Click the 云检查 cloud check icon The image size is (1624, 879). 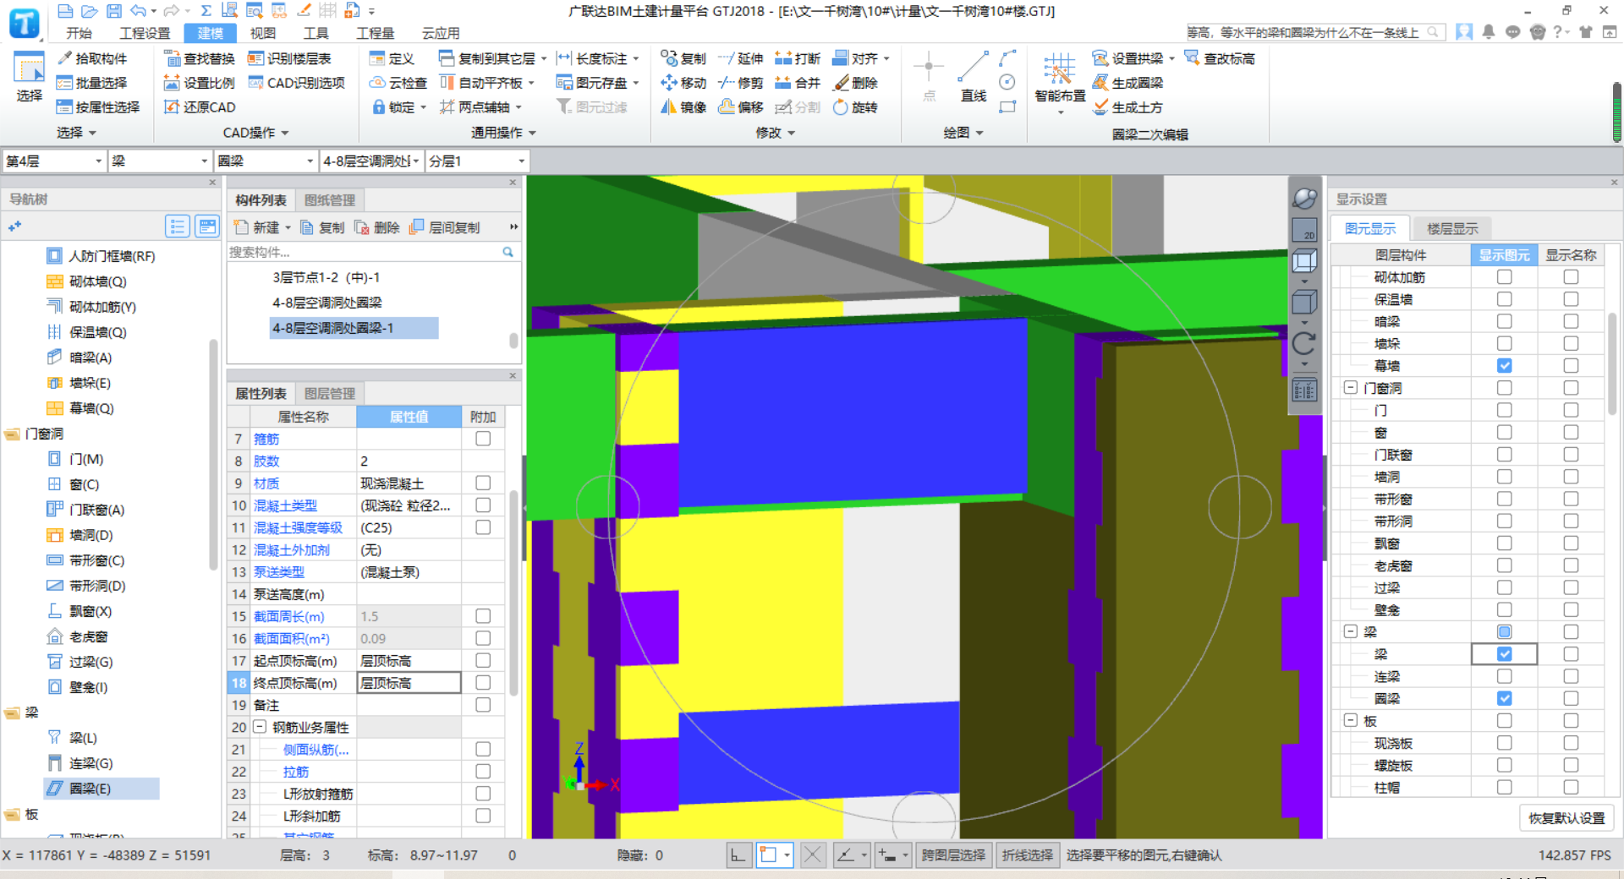[398, 83]
